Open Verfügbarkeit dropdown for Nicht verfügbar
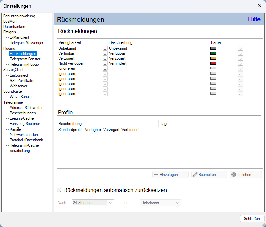This screenshot has width=266, height=227. pyautogui.click(x=105, y=64)
